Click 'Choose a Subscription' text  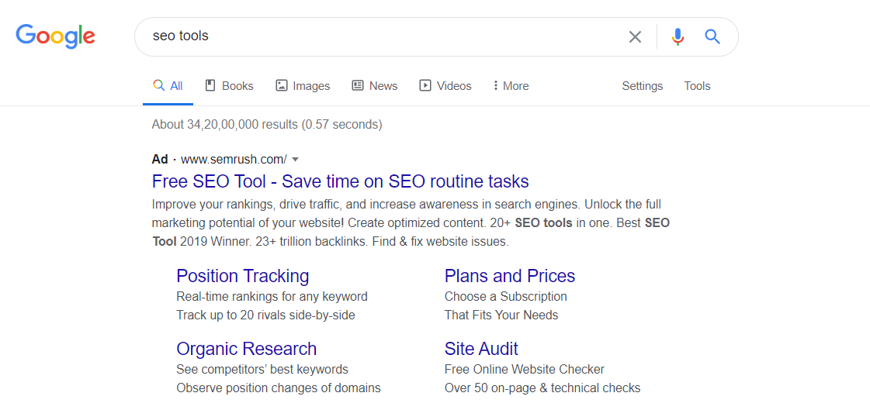coord(506,296)
